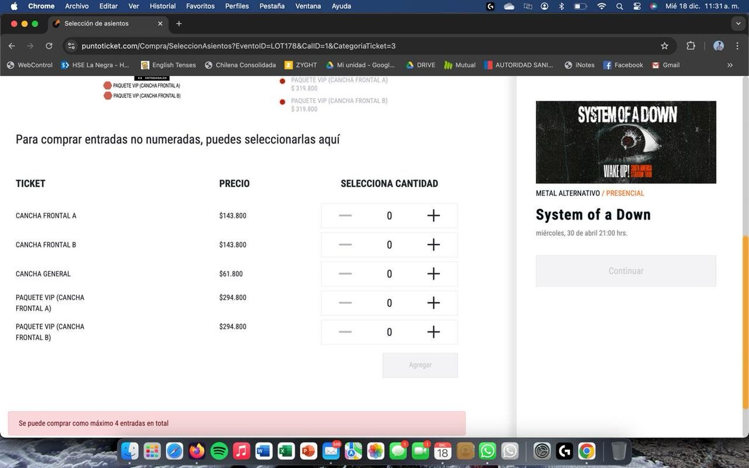The width and height of the screenshot is (749, 468).
Task: Open PowerPoint from the Dock
Action: click(308, 451)
